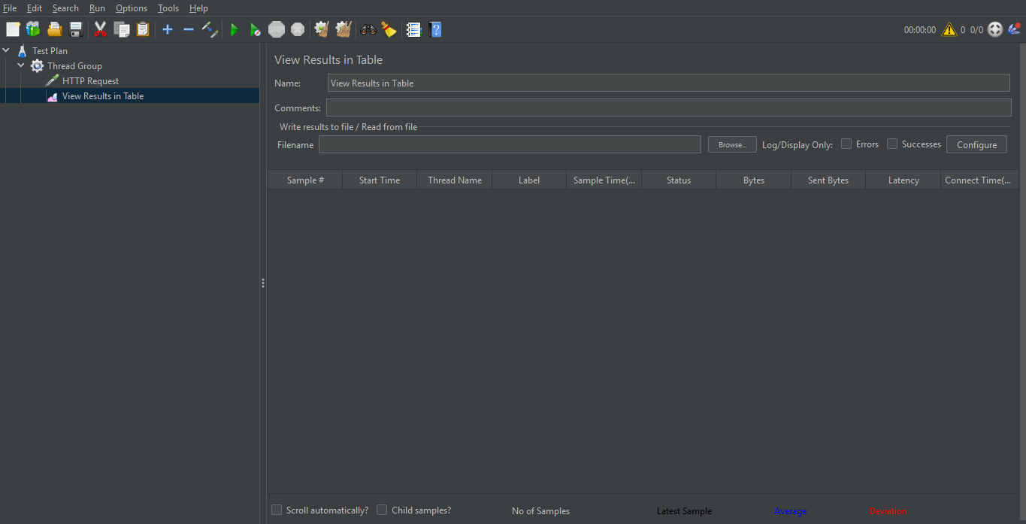The image size is (1026, 524).
Task: Save the test plan with floppy icon
Action: click(x=76, y=29)
